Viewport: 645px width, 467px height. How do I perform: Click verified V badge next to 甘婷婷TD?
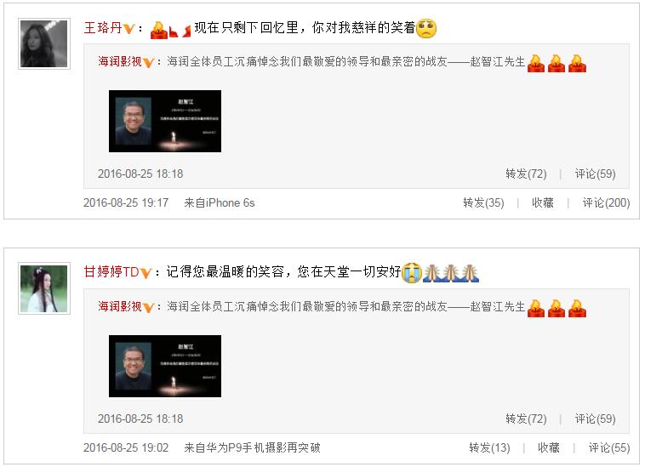coord(146,273)
